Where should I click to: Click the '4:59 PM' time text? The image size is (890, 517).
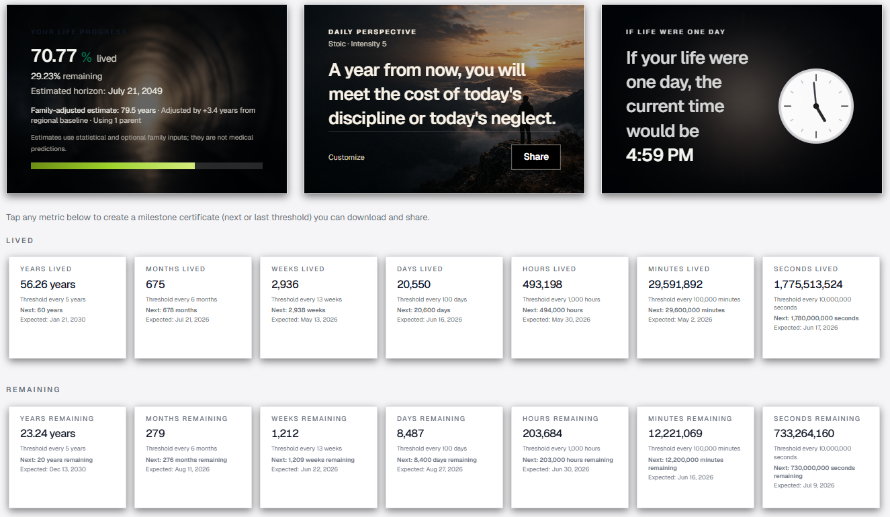click(x=660, y=155)
